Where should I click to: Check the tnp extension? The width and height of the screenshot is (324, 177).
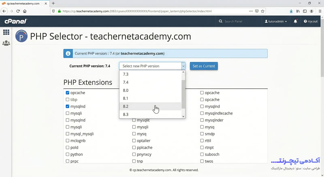pyautogui.click(x=134, y=161)
